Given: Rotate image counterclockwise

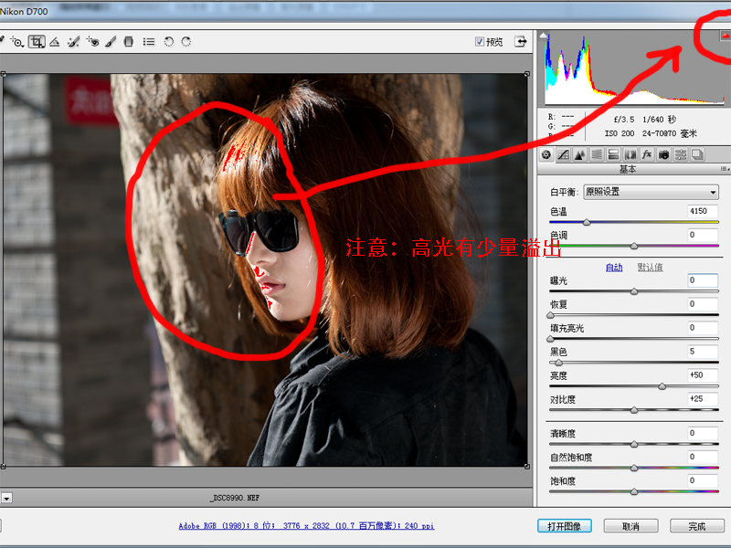Looking at the screenshot, I should 169,42.
